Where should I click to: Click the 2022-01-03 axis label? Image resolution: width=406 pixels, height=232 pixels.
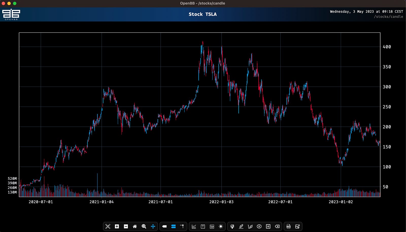coord(222,202)
